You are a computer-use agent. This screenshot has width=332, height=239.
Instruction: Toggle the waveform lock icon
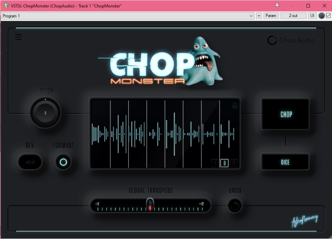pyautogui.click(x=235, y=105)
